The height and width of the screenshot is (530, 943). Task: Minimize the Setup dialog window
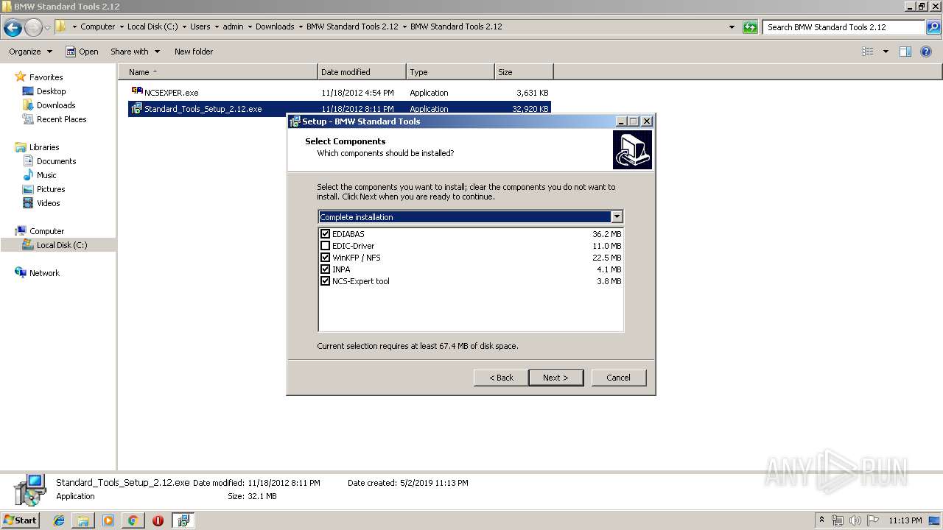click(x=620, y=121)
